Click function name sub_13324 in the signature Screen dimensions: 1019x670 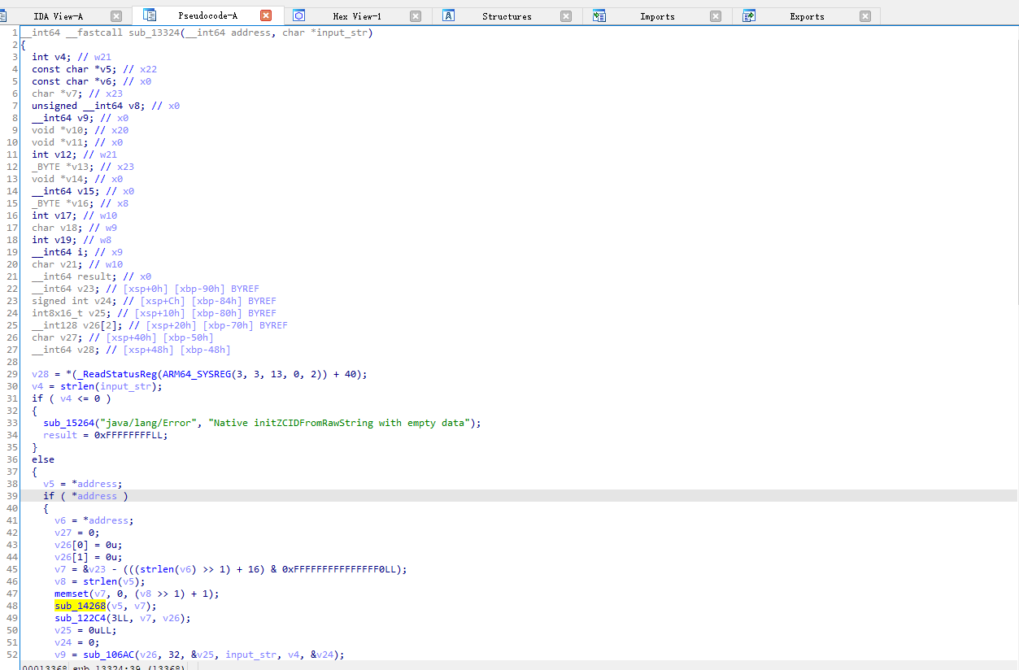(x=154, y=33)
